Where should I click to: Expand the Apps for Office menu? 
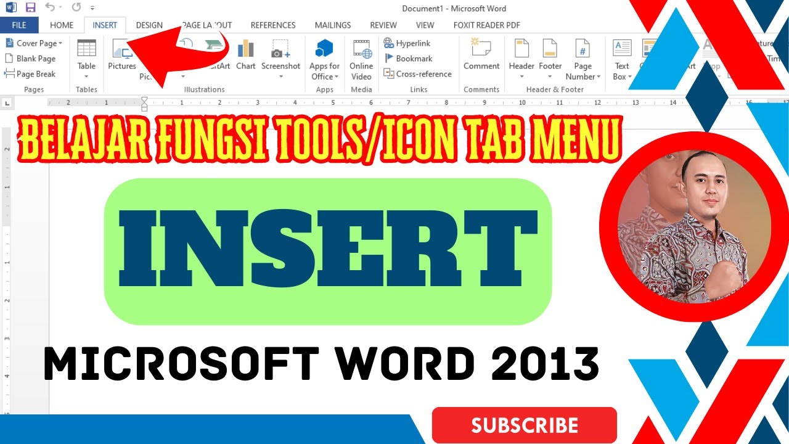tap(324, 60)
